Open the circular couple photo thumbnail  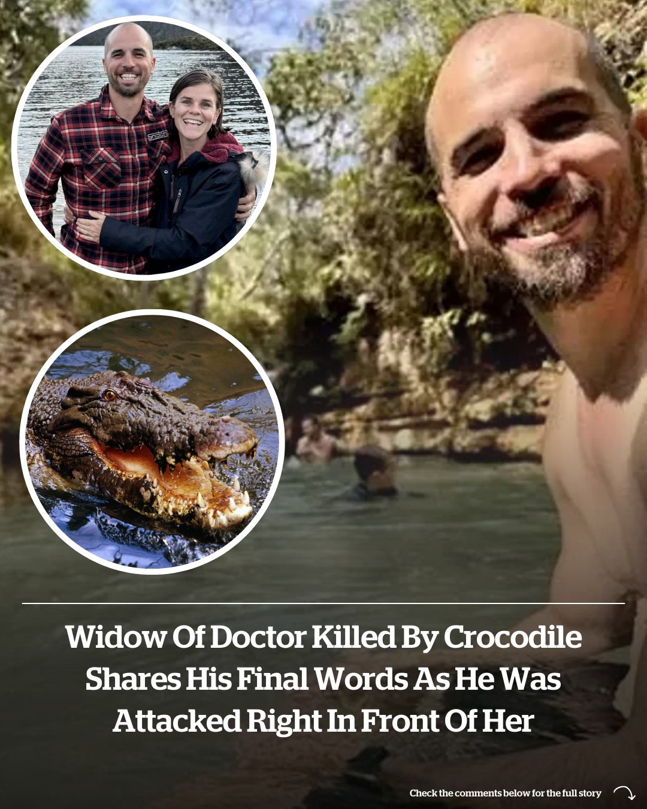click(144, 147)
